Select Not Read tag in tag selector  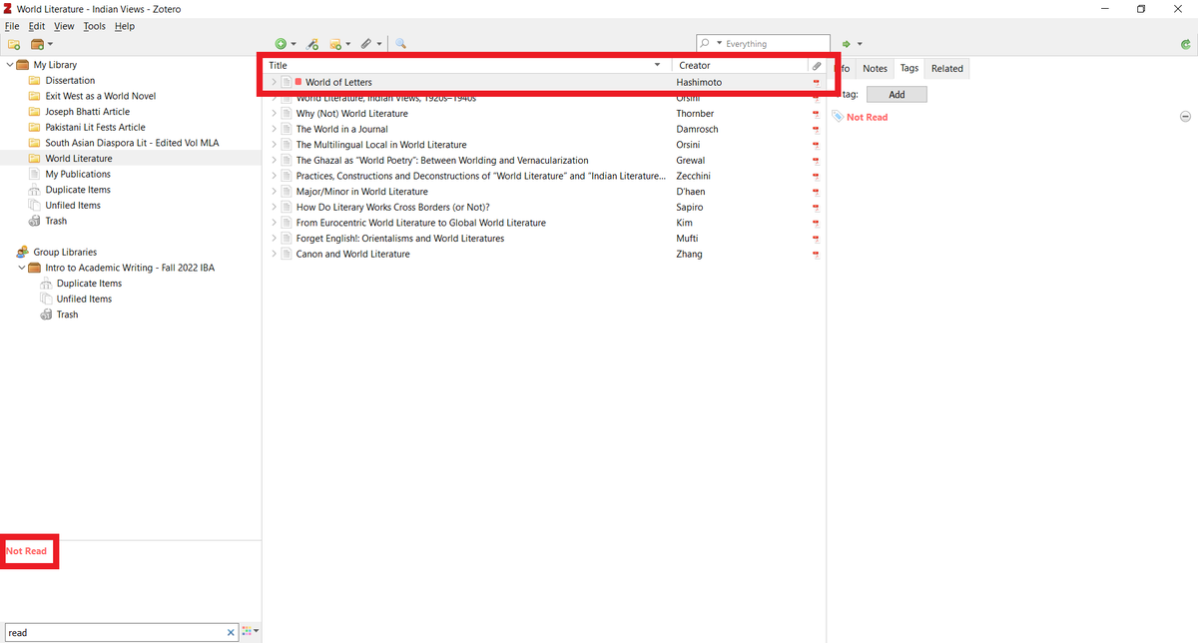coord(26,551)
